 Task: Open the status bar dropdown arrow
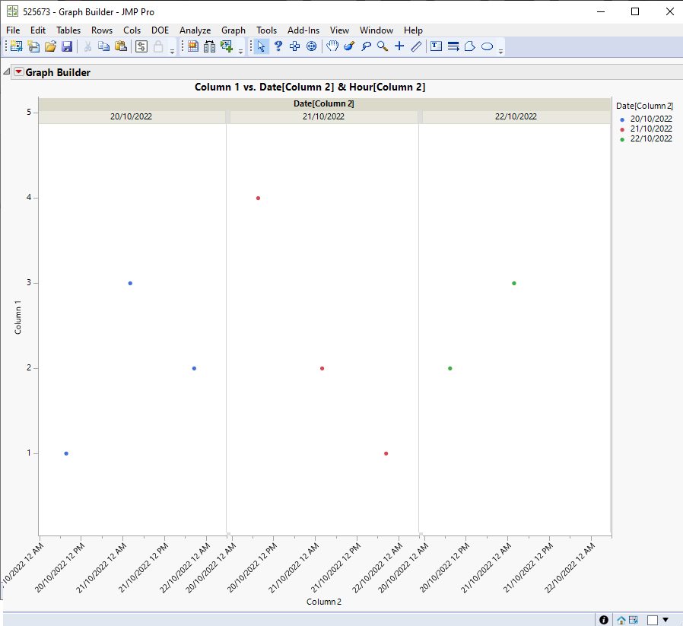[x=666, y=620]
